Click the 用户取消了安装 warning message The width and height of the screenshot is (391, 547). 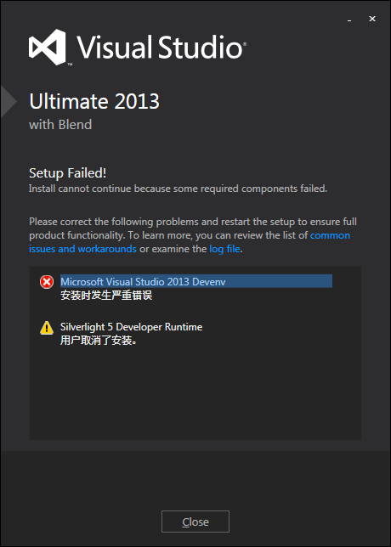(x=99, y=341)
